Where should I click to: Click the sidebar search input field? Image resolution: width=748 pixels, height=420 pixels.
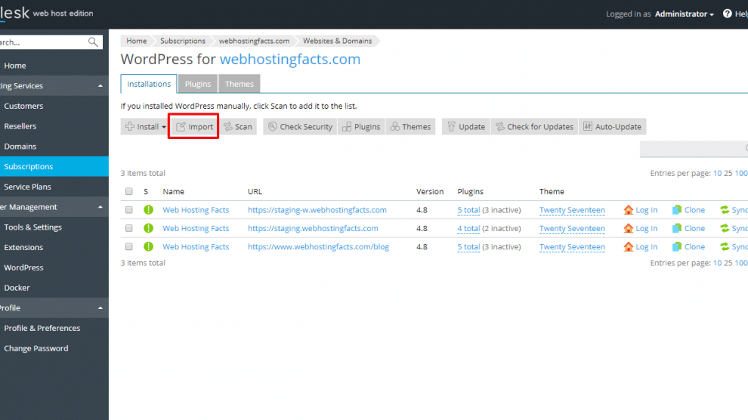(x=43, y=42)
